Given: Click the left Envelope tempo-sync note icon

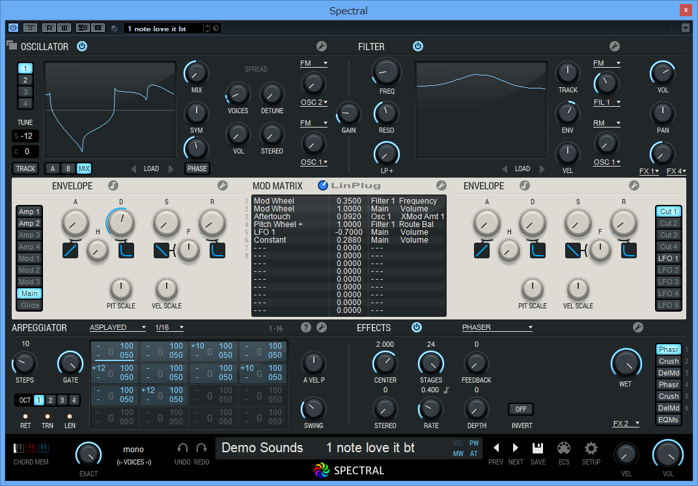Looking at the screenshot, I should click(113, 185).
